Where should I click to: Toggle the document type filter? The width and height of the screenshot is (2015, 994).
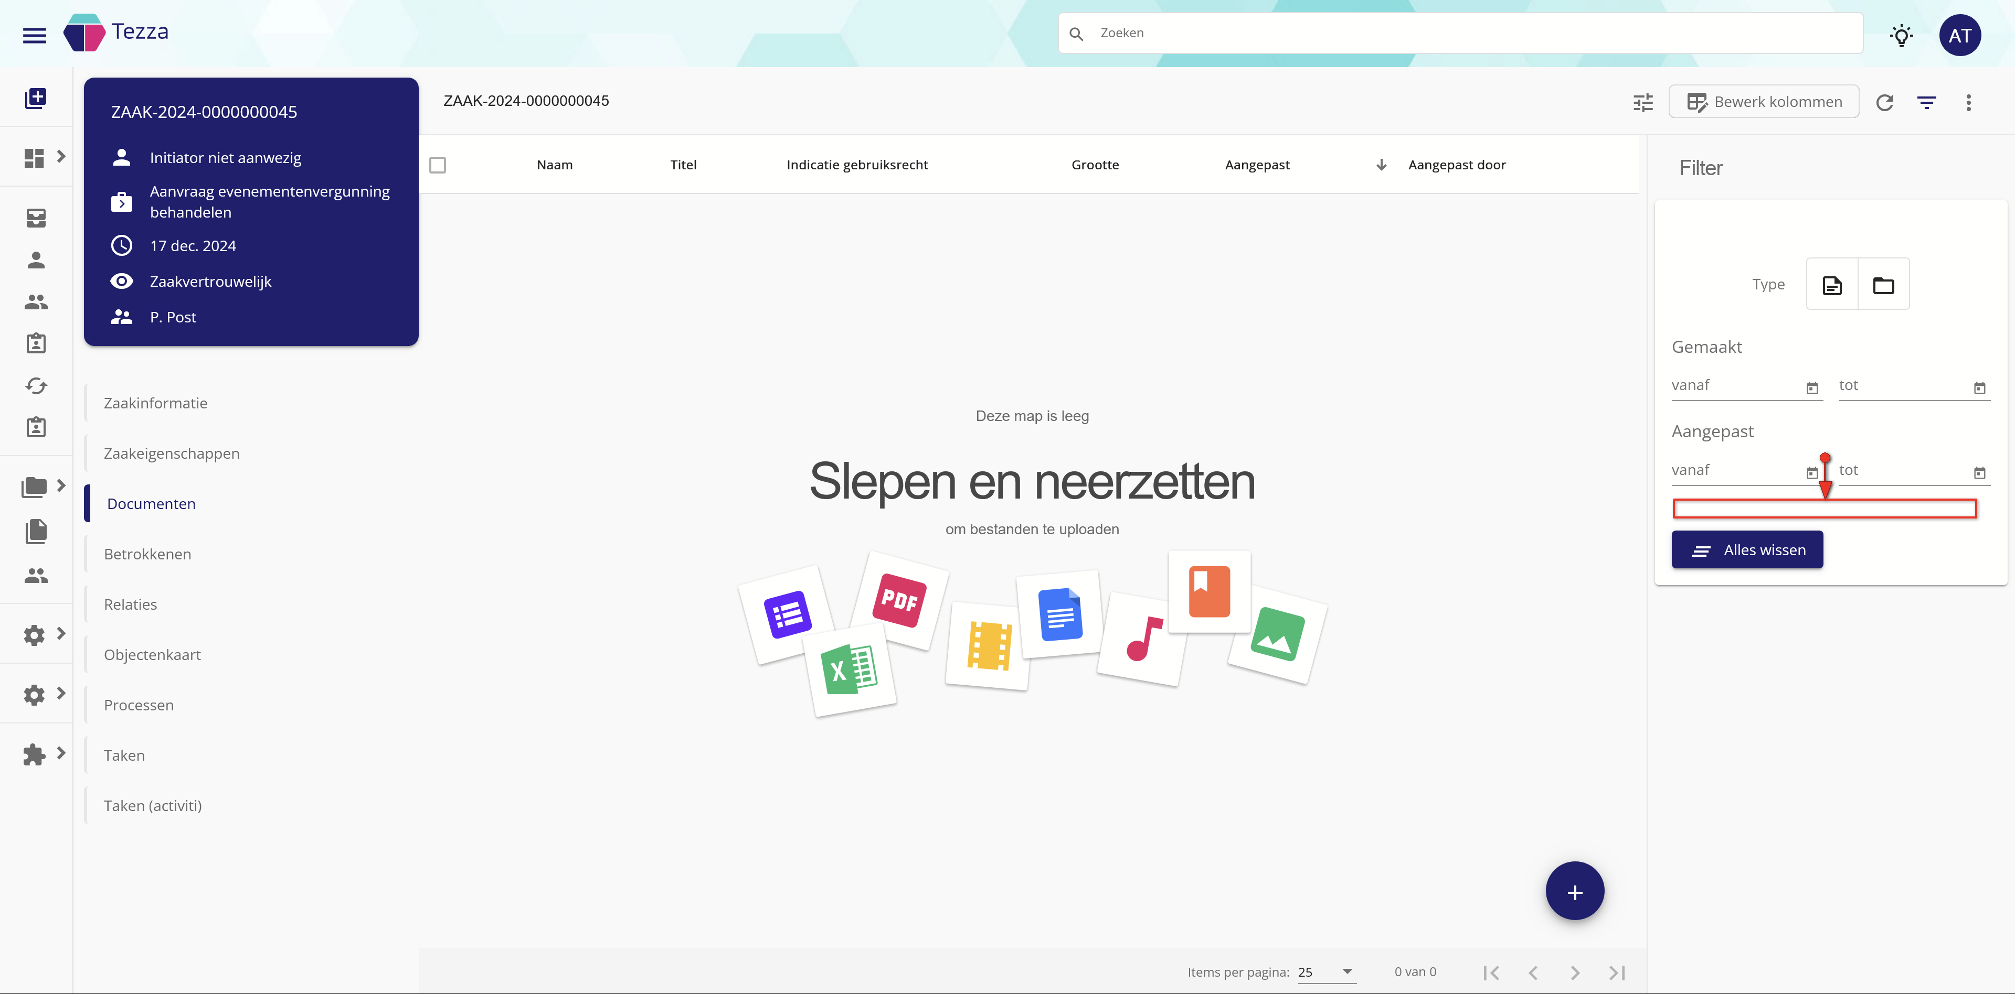(1832, 285)
